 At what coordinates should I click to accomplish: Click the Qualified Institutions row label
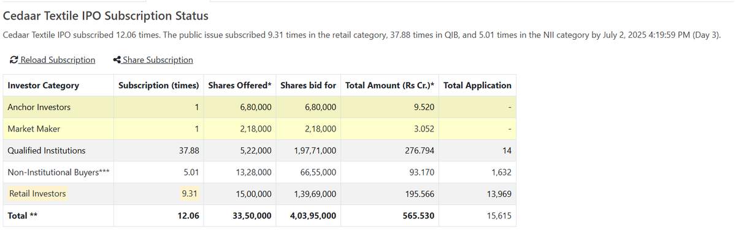47,150
